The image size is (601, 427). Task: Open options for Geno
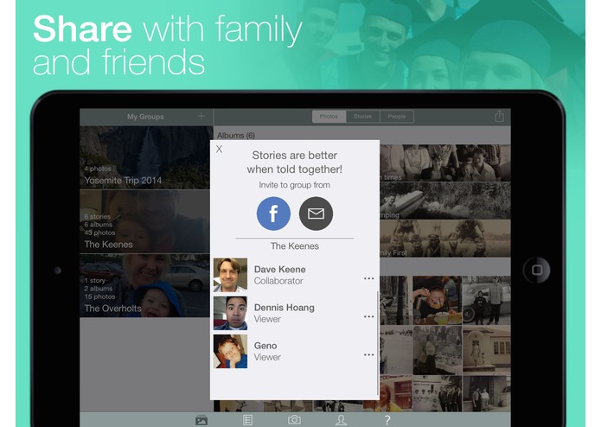click(368, 354)
